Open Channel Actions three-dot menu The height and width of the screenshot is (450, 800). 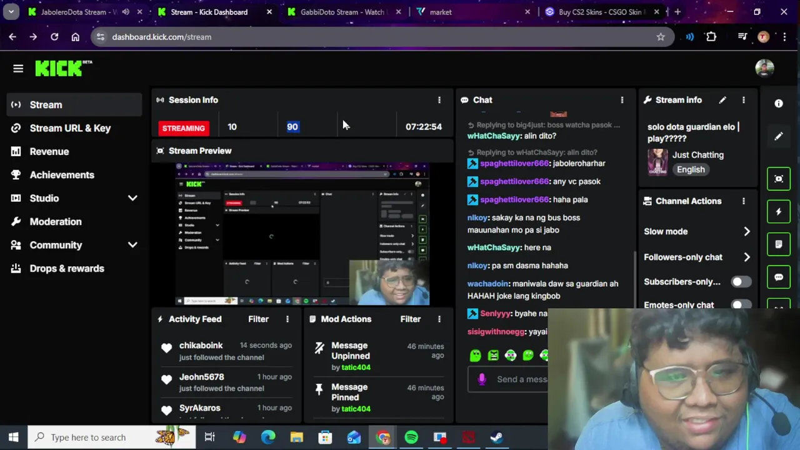click(x=744, y=201)
